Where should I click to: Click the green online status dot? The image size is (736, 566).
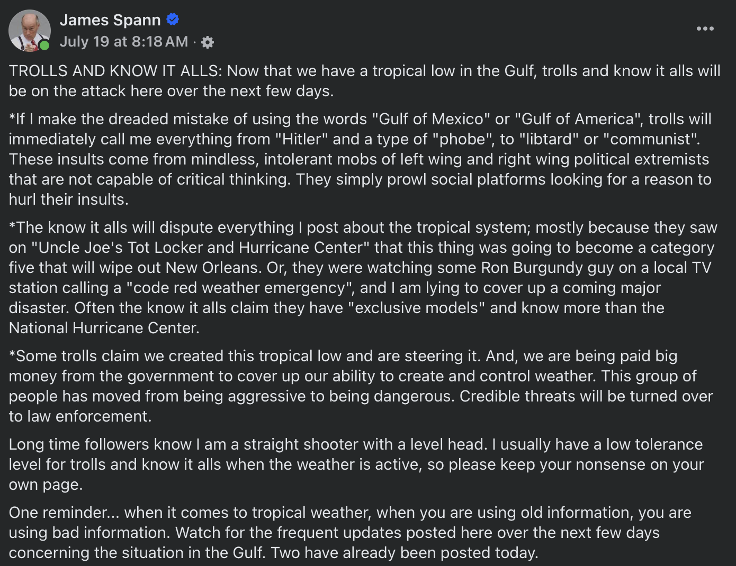coord(44,45)
